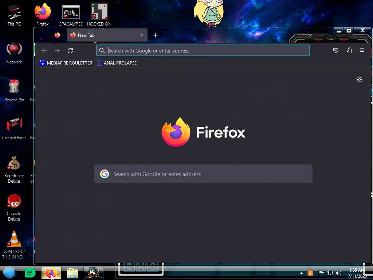The width and height of the screenshot is (373, 280).
Task: Open new tab personalize gear settings
Action: [360, 79]
